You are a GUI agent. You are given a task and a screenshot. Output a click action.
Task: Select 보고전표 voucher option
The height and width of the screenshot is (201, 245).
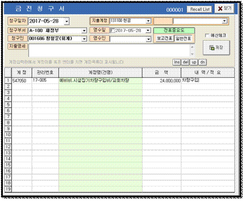tap(165, 38)
